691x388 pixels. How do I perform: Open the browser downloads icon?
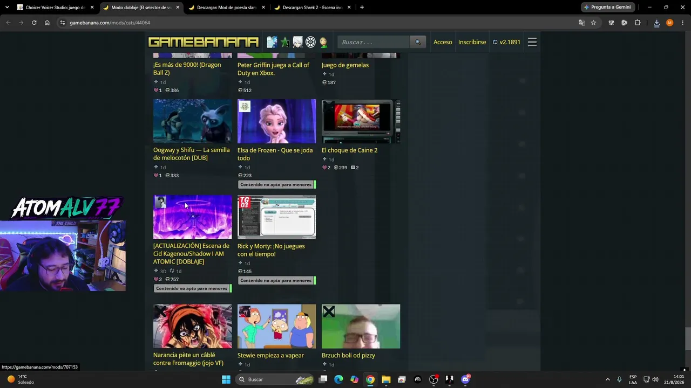(x=656, y=23)
